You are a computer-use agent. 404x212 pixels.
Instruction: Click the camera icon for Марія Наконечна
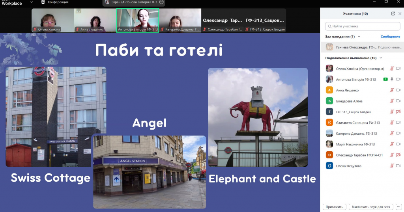(398, 144)
